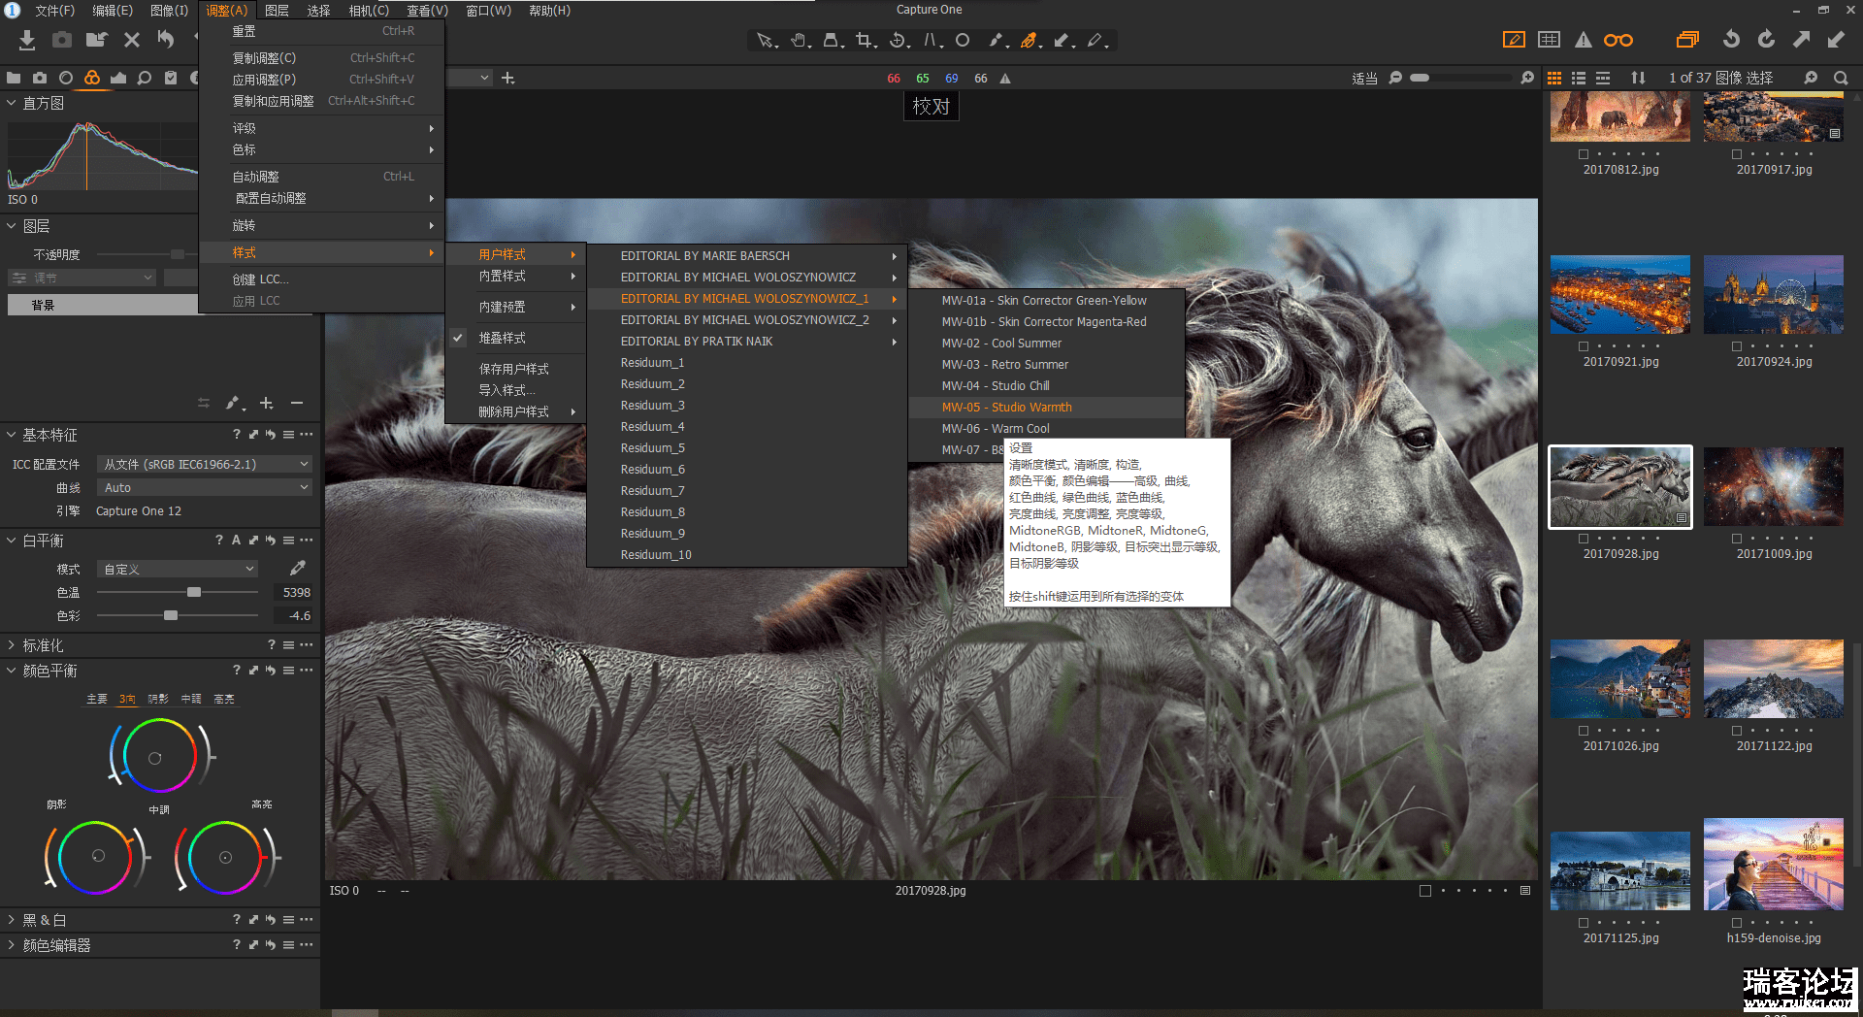The height and width of the screenshot is (1017, 1863).
Task: Toggle the checkbox under 20171026.jpg thumbnail
Action: (x=1584, y=731)
